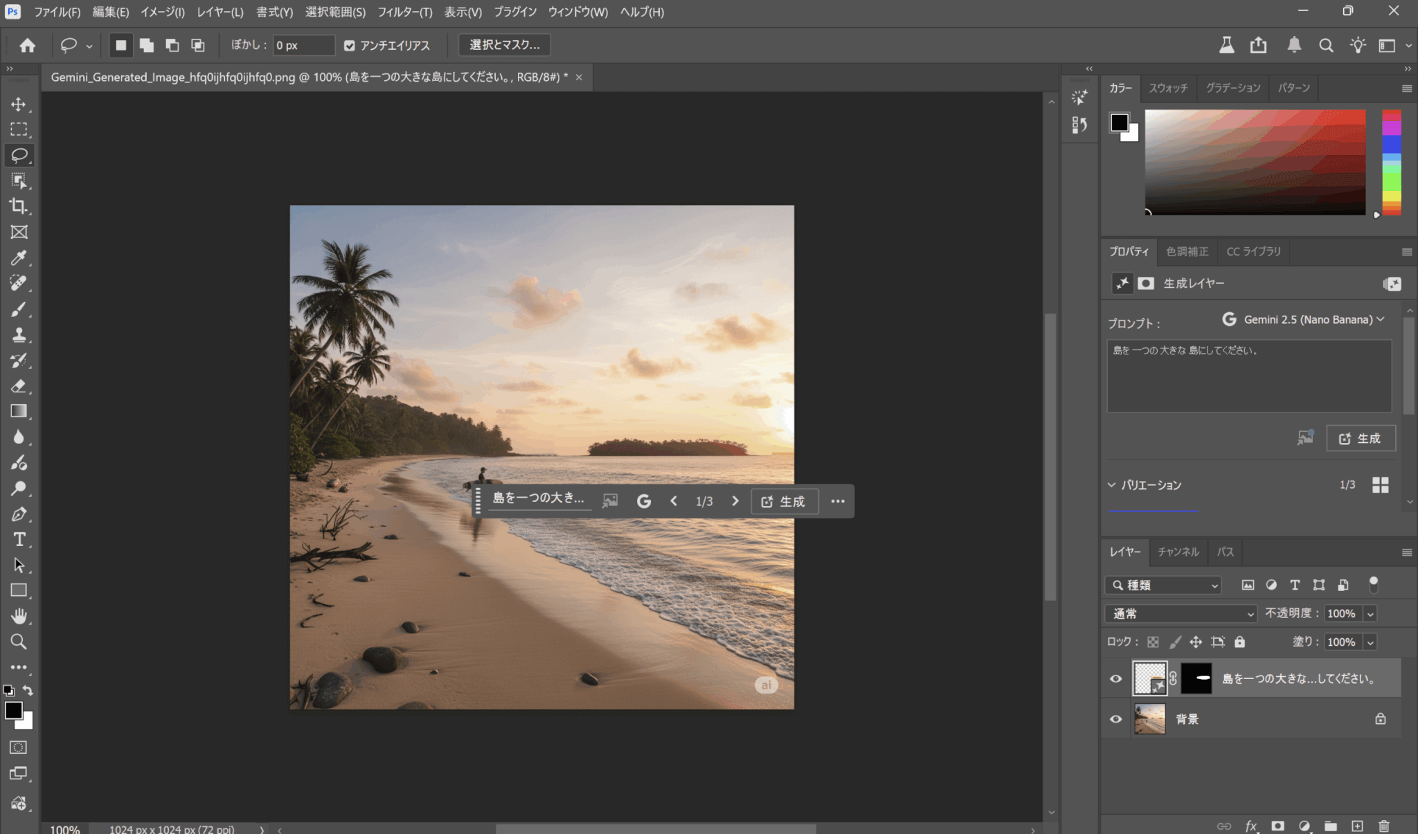Screen dimensions: 1418x834
Task: Hide the 背景 layer visibility
Action: point(1115,719)
